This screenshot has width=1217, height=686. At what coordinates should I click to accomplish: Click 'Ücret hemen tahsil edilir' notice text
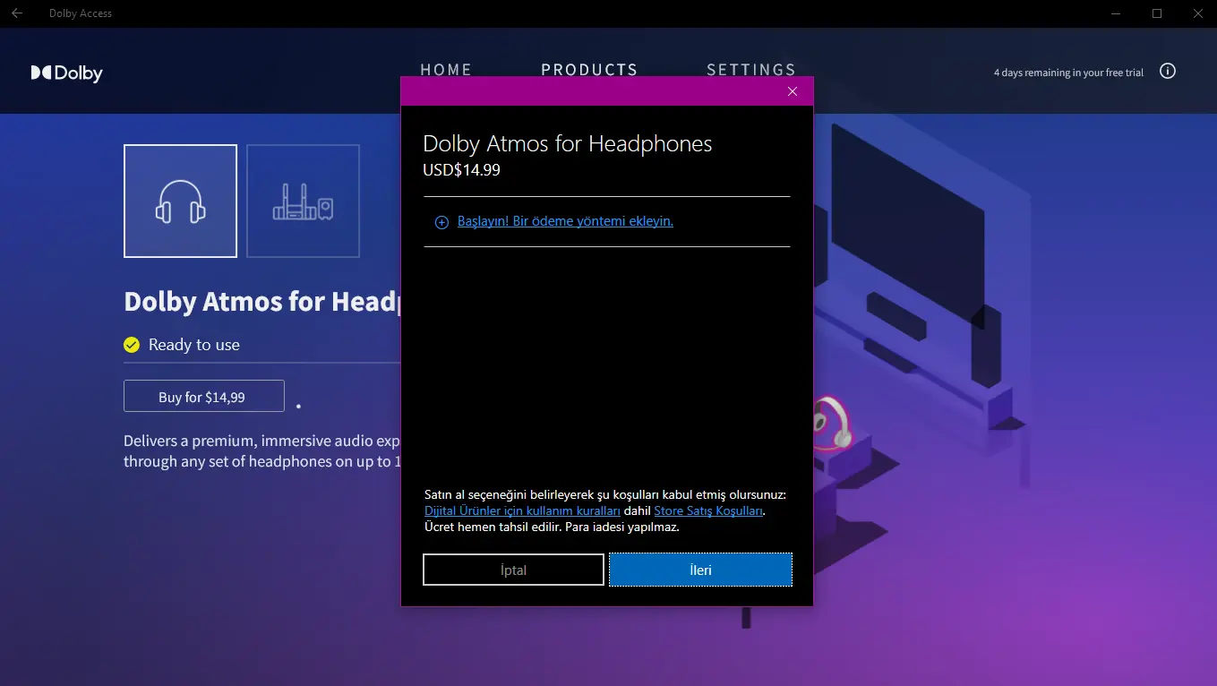(x=492, y=527)
